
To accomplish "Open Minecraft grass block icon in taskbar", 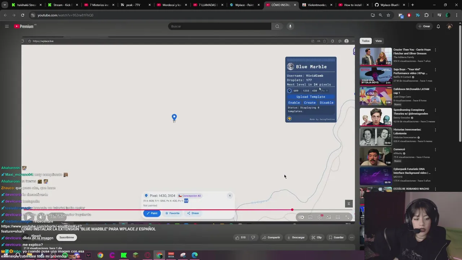I will pos(135,255).
